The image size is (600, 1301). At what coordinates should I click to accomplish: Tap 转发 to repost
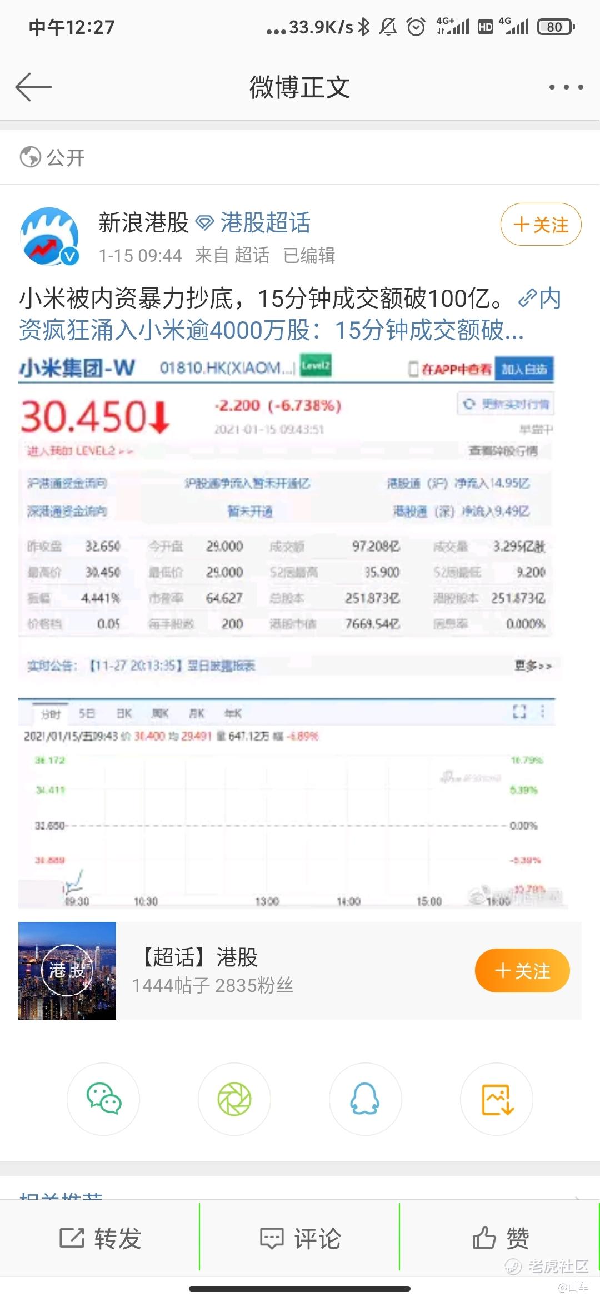[100, 1238]
